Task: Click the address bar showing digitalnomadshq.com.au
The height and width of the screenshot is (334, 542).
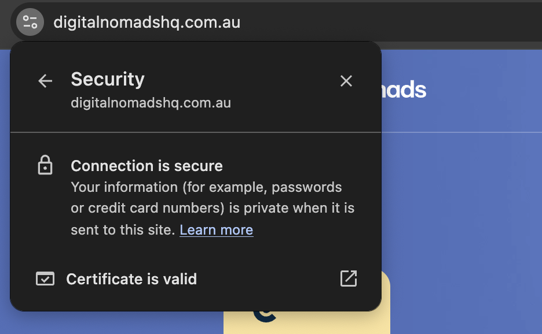Action: [147, 23]
